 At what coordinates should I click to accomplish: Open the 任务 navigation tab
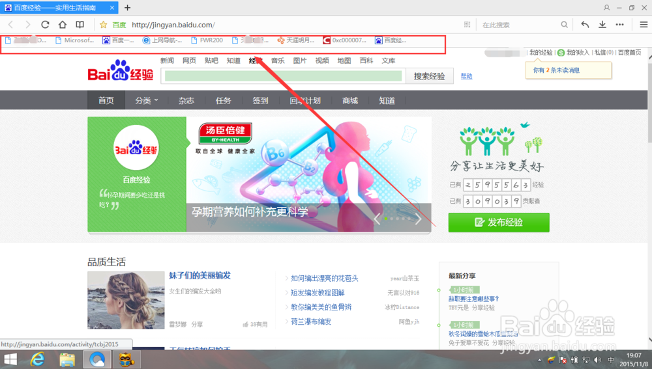(x=223, y=100)
